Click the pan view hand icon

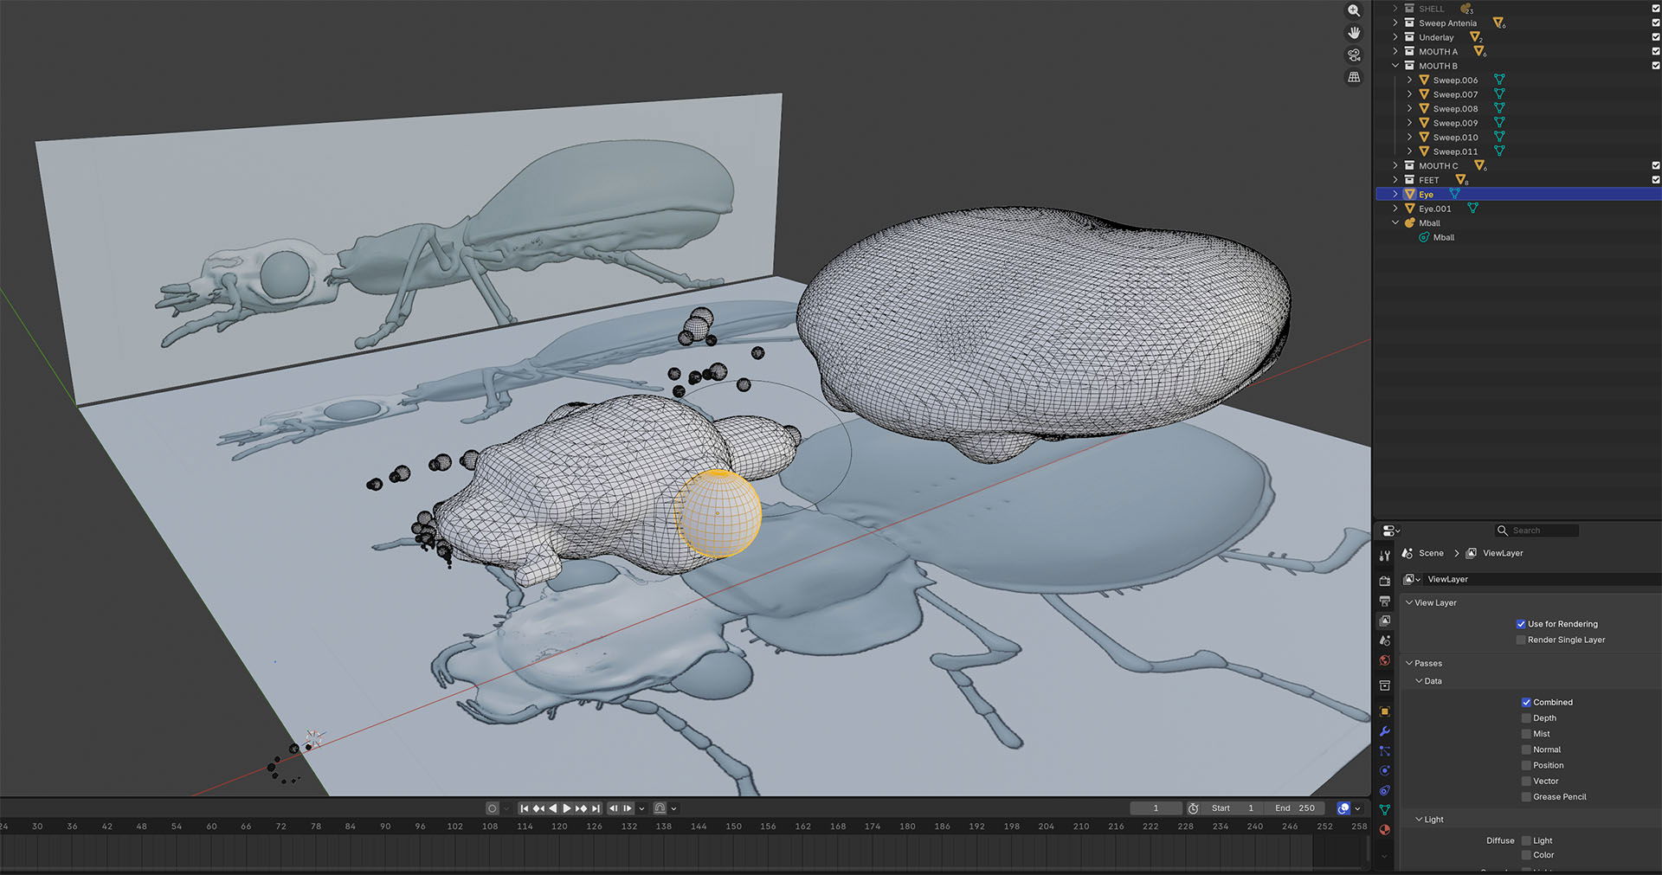[x=1354, y=33]
